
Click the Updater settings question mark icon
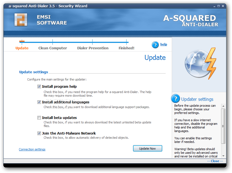[175, 98]
